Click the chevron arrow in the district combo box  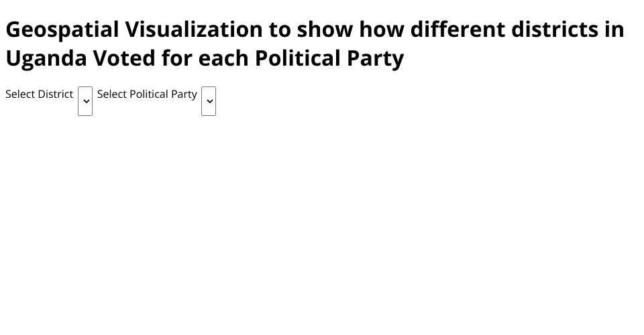tap(86, 102)
